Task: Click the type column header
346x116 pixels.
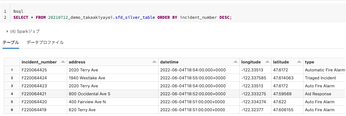Action: (x=324, y=62)
